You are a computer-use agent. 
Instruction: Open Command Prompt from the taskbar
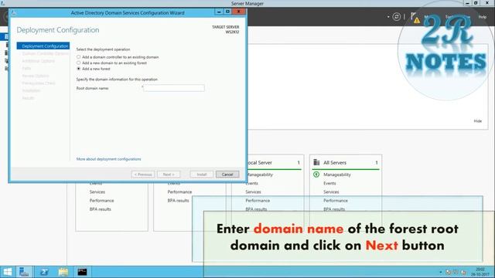click(x=82, y=272)
